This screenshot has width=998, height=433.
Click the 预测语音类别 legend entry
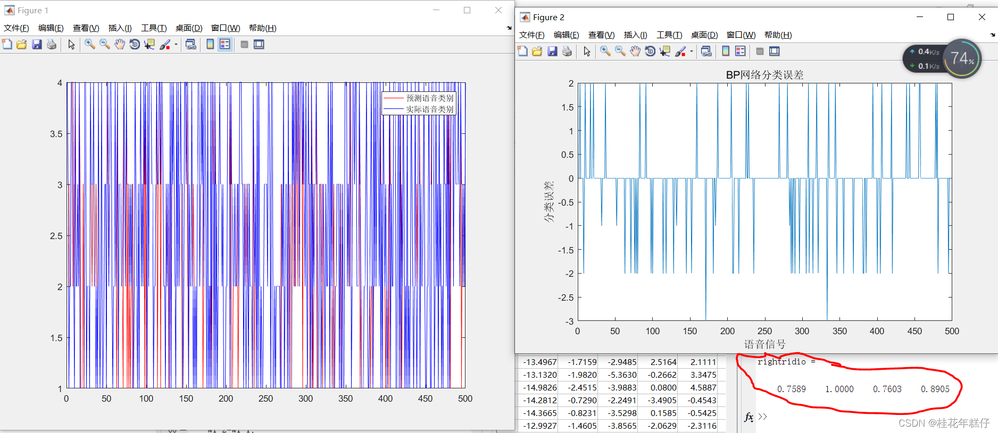pyautogui.click(x=419, y=98)
